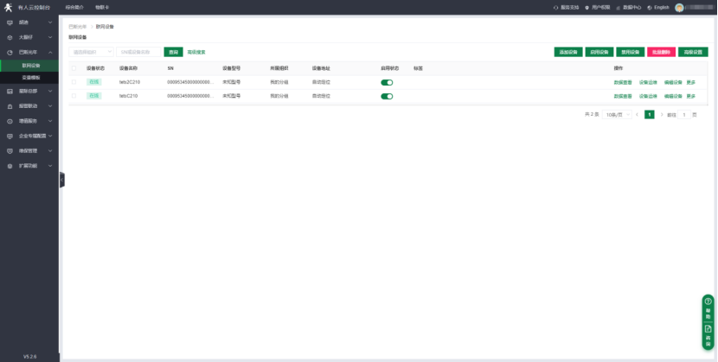
Task: Click the headset icon for 服务支持
Action: [x=555, y=7]
